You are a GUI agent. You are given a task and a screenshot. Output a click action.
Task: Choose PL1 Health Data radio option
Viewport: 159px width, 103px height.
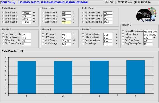point(83,13)
